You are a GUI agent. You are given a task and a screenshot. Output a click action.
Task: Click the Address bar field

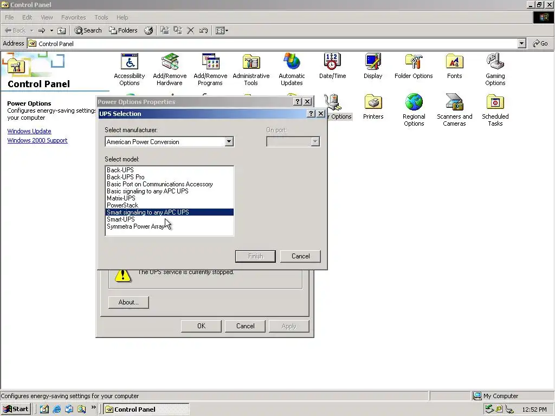tap(273, 43)
